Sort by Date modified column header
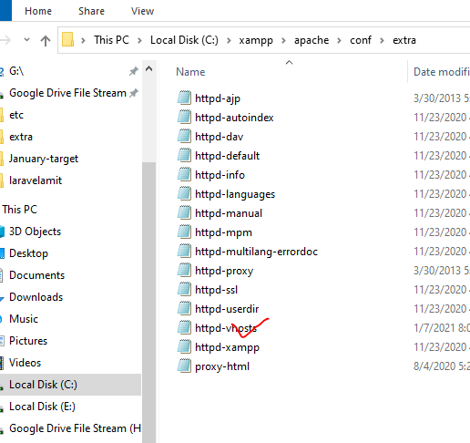Viewport: 470px width, 443px height. 442,72
